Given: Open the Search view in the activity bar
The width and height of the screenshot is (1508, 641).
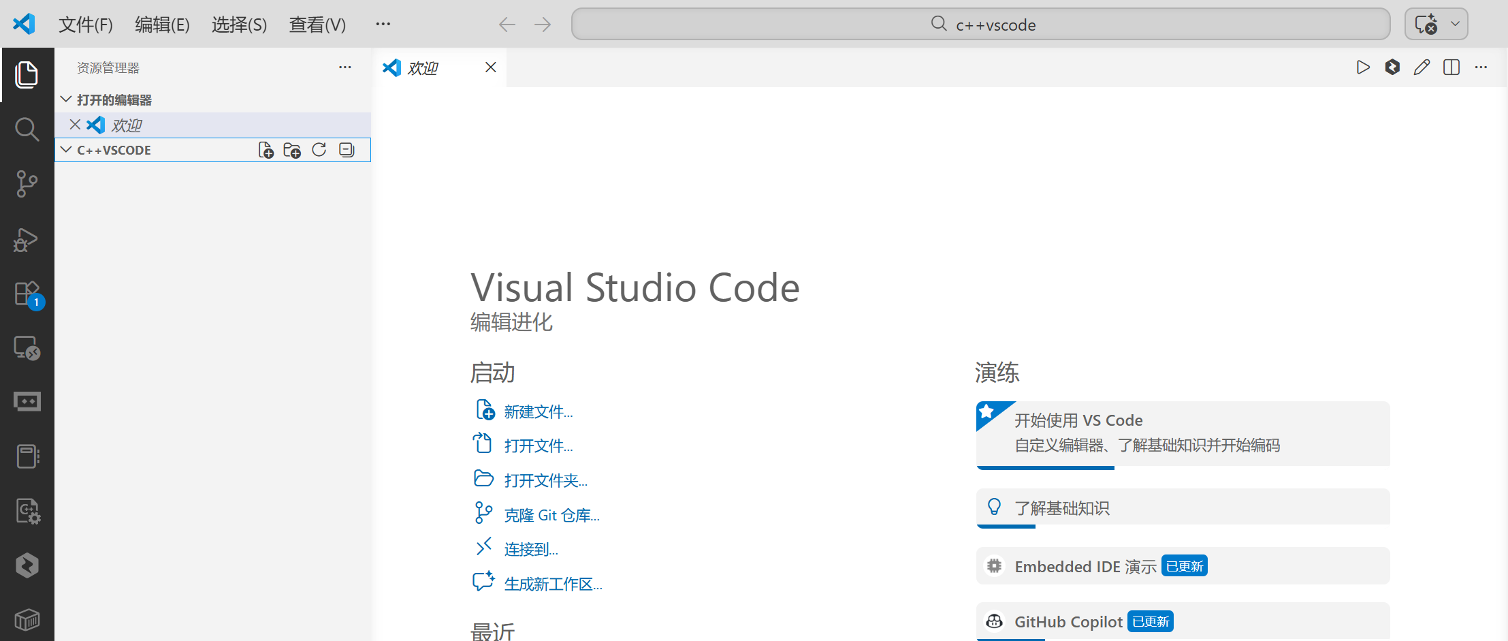Looking at the screenshot, I should (27, 129).
